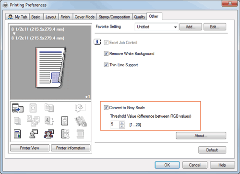Click the grayed scroll banner paper icon
Viewport: 240px width, 174px height.
(x=80, y=134)
